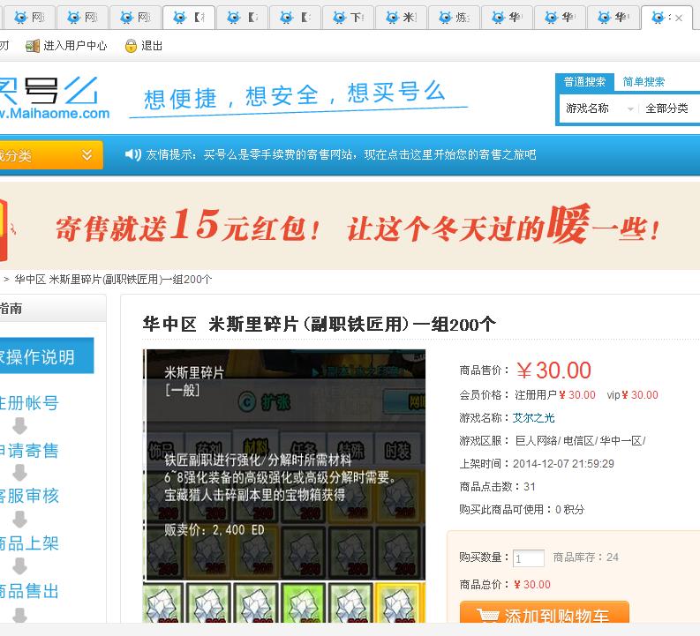Image resolution: width=700 pixels, height=636 pixels.
Task: Open the browser tab labeled 下
Action: coord(348,18)
